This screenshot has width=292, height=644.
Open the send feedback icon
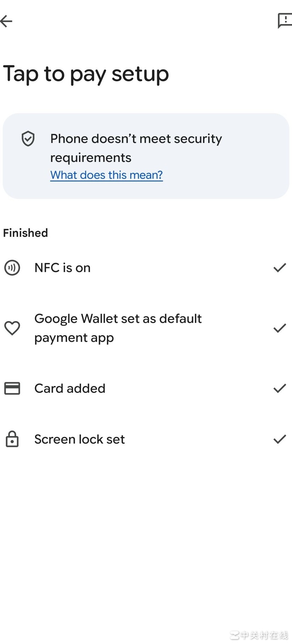coord(284,20)
